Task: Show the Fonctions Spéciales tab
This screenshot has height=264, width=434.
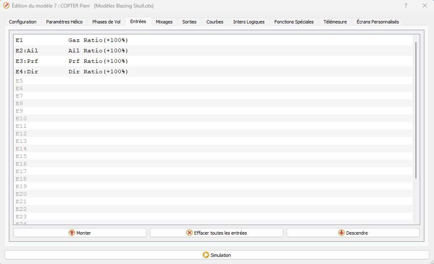Action: [294, 22]
